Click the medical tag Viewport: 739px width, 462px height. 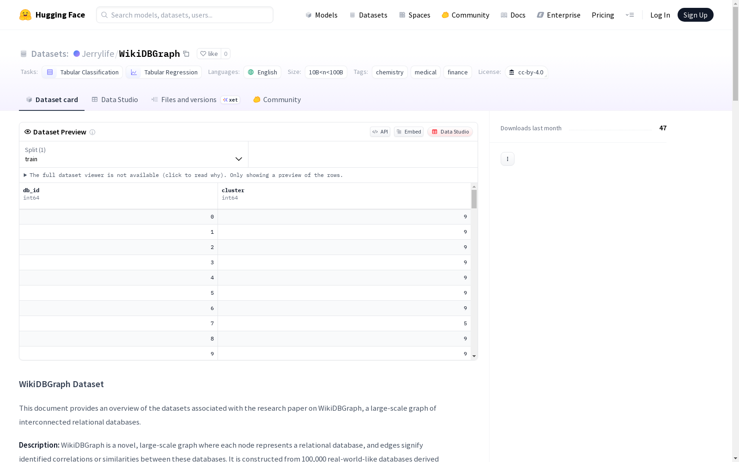pyautogui.click(x=425, y=72)
